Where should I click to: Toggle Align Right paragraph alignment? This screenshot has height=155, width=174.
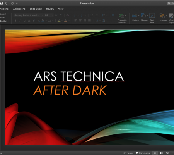click(x=85, y=21)
